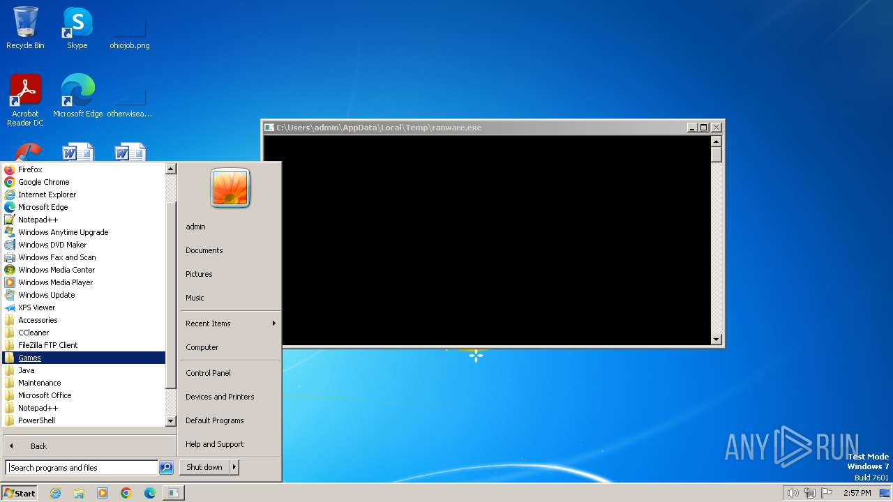Click the console window title bar icon
The width and height of the screenshot is (893, 502).
coord(269,128)
